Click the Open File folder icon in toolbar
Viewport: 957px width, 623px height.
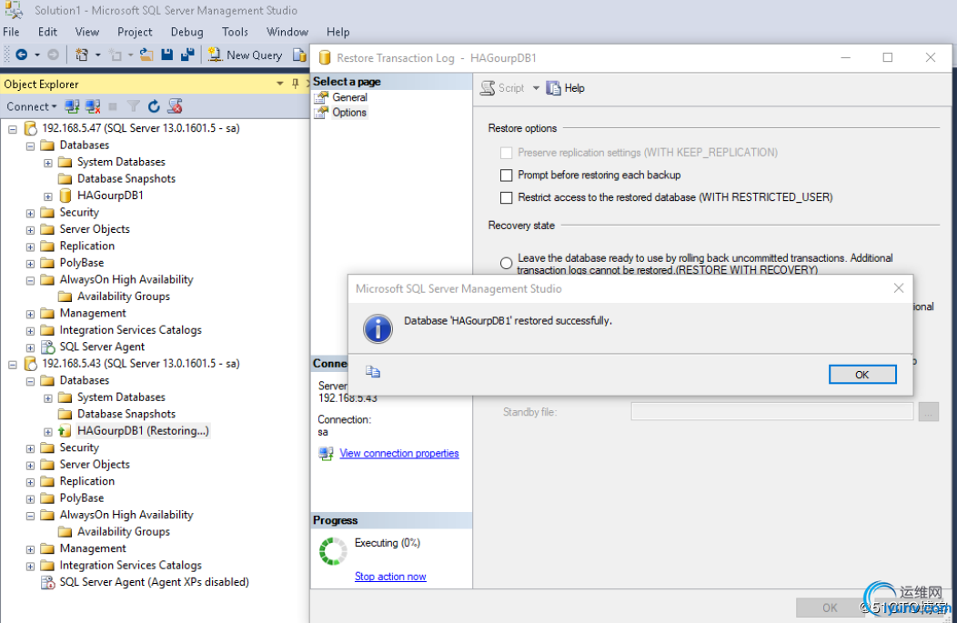pyautogui.click(x=146, y=55)
